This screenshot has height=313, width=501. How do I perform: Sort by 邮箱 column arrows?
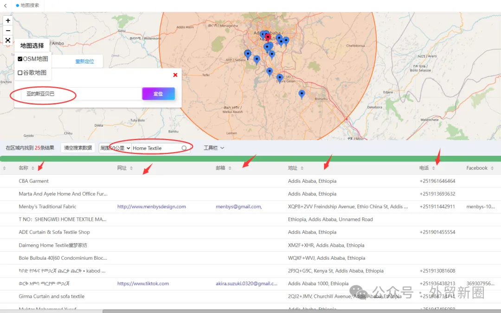[230, 168]
